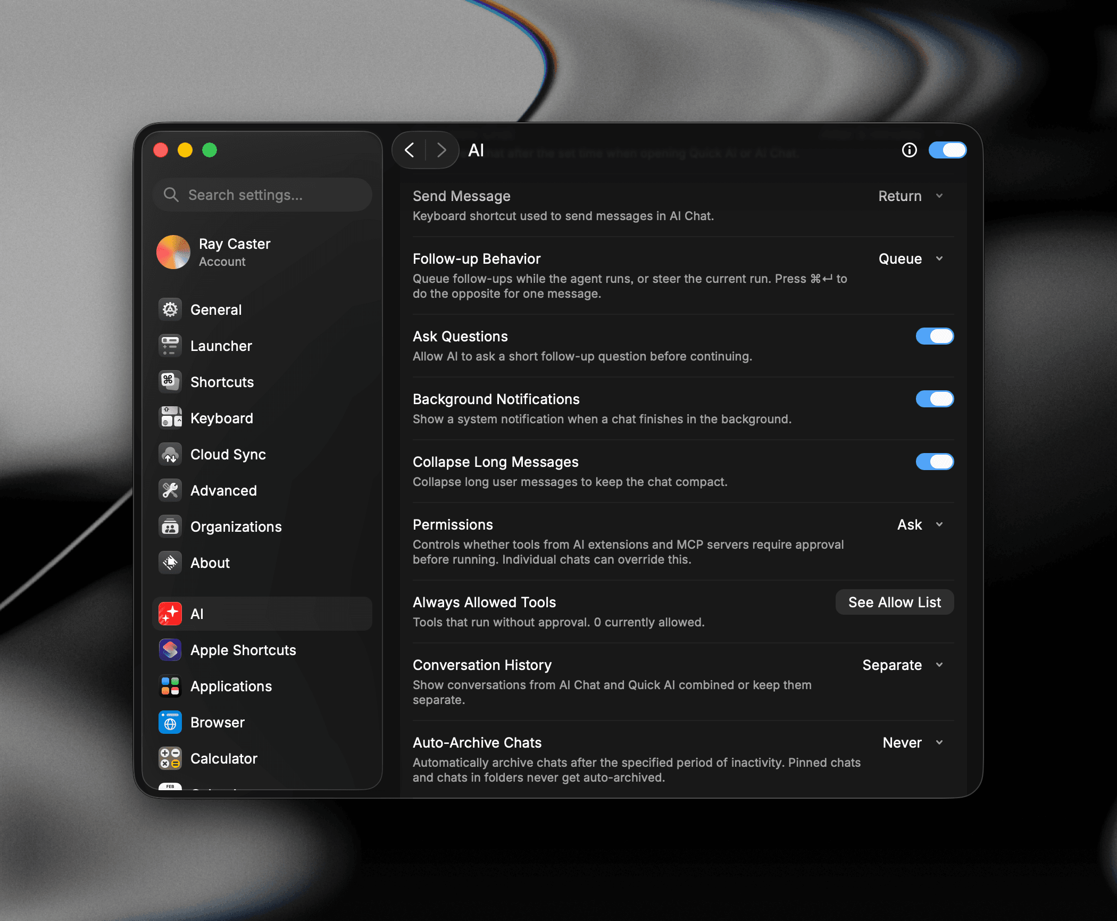The width and height of the screenshot is (1117, 921).
Task: Click the Keyboard icon in sidebar
Action: click(x=170, y=418)
